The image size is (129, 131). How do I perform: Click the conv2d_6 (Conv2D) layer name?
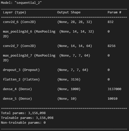(x=19, y=22)
